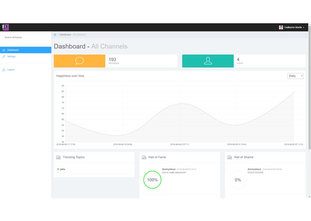Click the app logo in top bar
This screenshot has height=221, width=311.
coord(5,27)
